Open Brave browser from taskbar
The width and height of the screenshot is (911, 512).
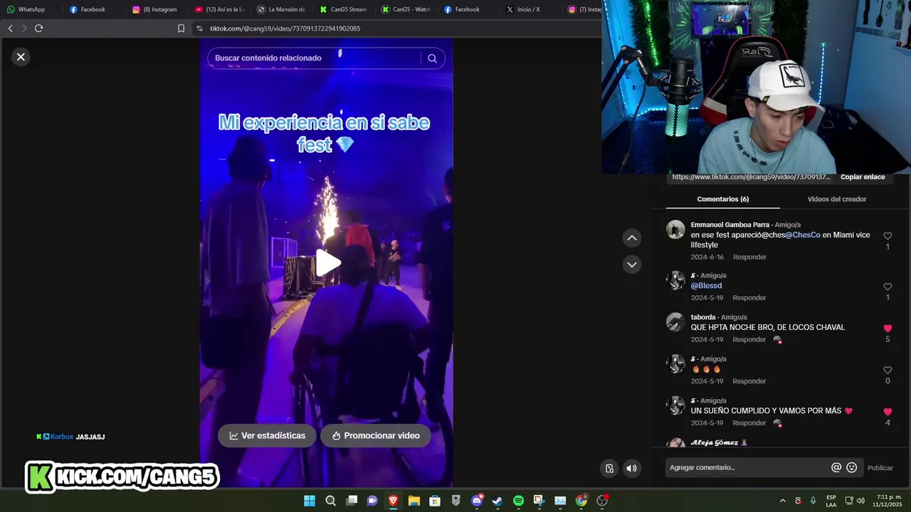(393, 501)
